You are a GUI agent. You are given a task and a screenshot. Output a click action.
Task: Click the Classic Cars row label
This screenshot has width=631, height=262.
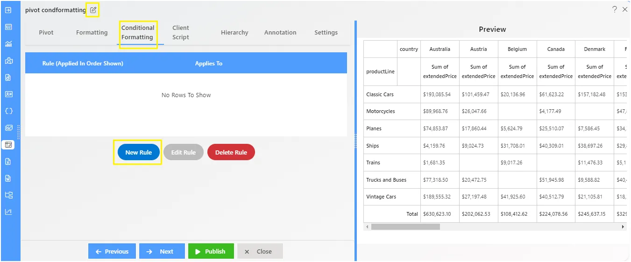380,94
